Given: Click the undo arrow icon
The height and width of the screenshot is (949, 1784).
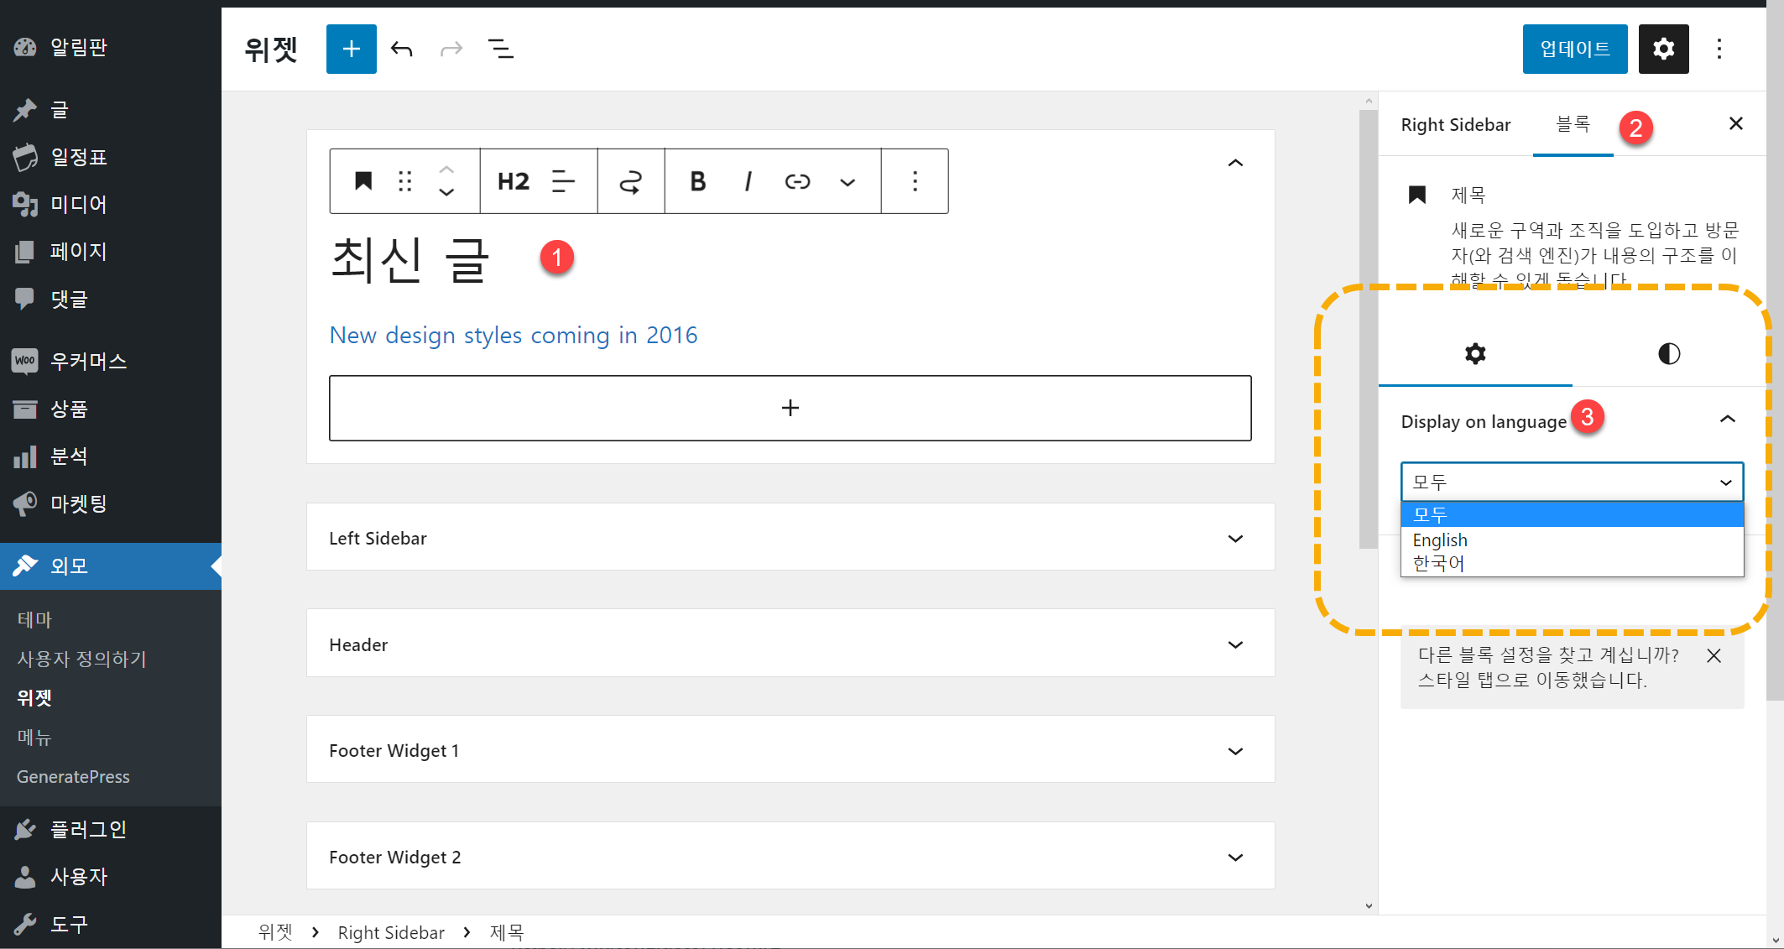Looking at the screenshot, I should [x=402, y=50].
